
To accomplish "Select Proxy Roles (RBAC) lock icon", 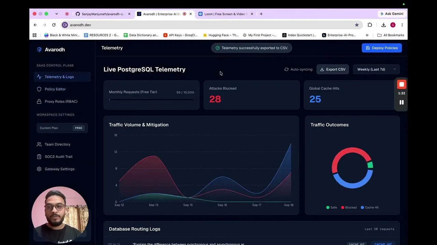I will pos(39,101).
